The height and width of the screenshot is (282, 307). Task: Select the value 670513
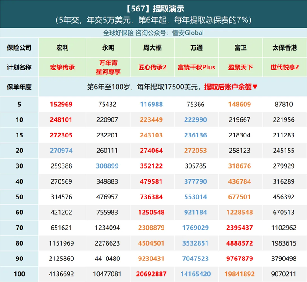coord(284,213)
